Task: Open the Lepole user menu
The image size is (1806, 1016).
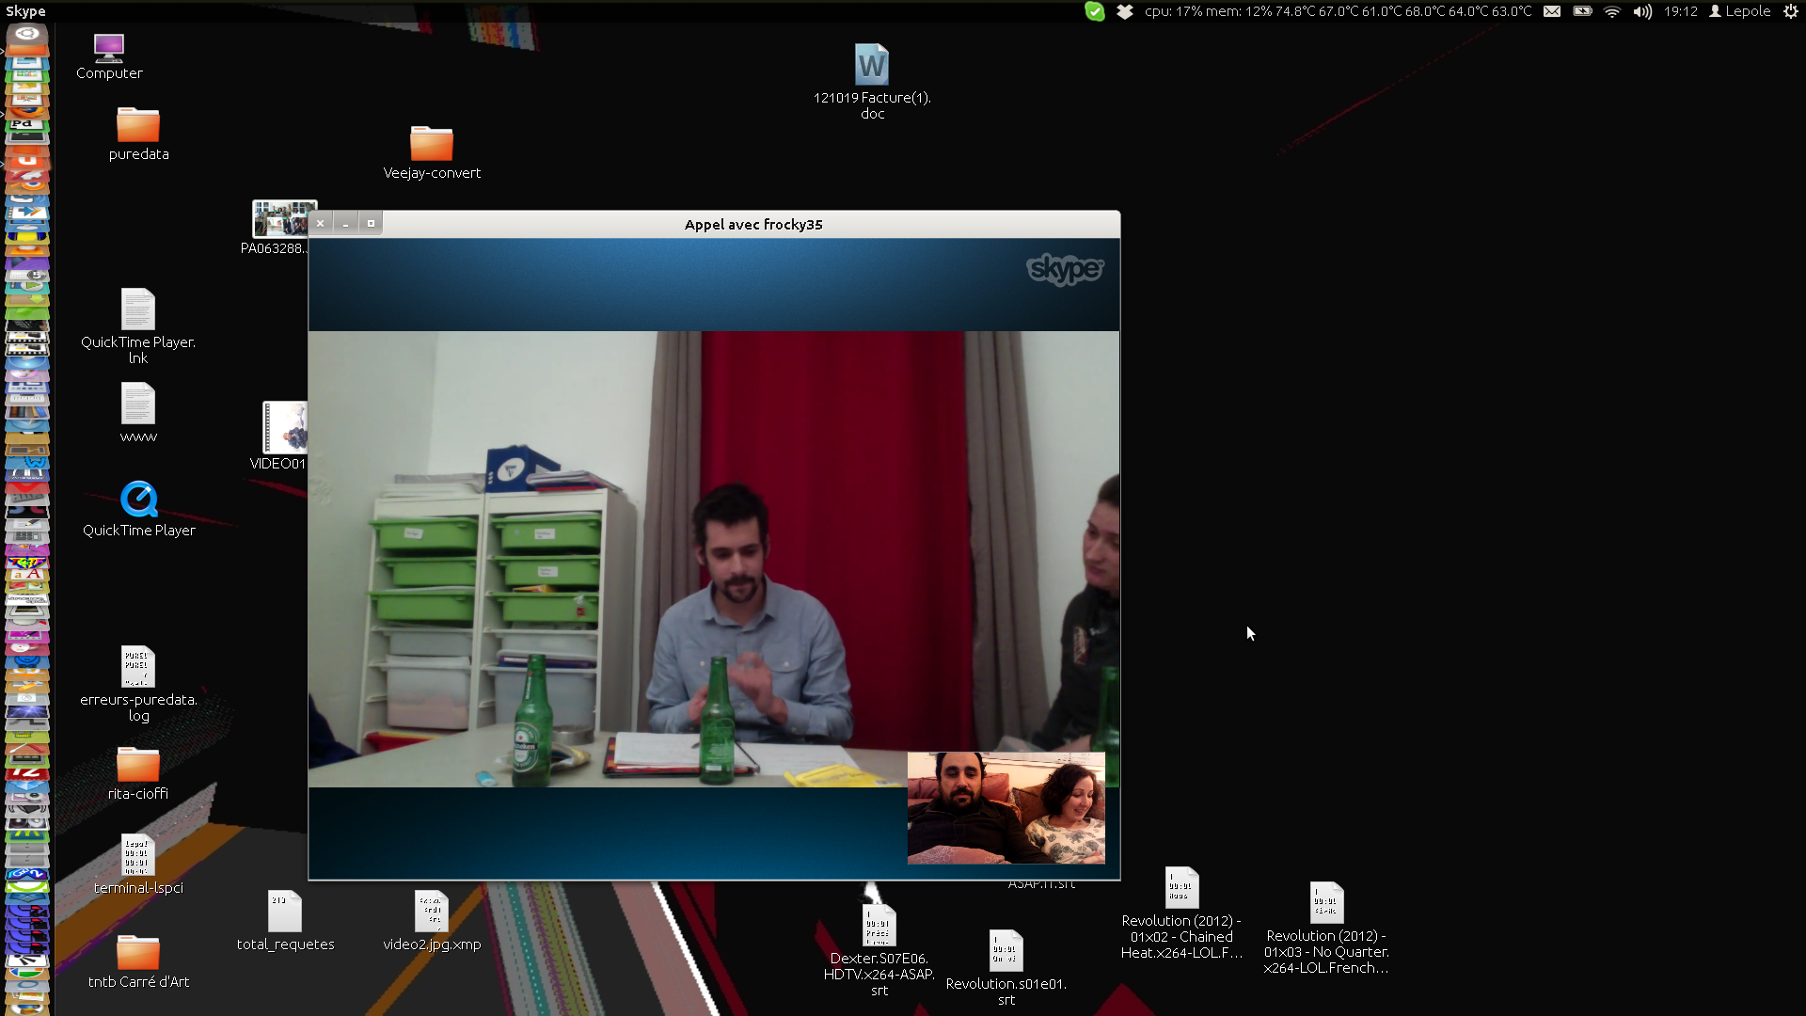Action: tap(1740, 11)
